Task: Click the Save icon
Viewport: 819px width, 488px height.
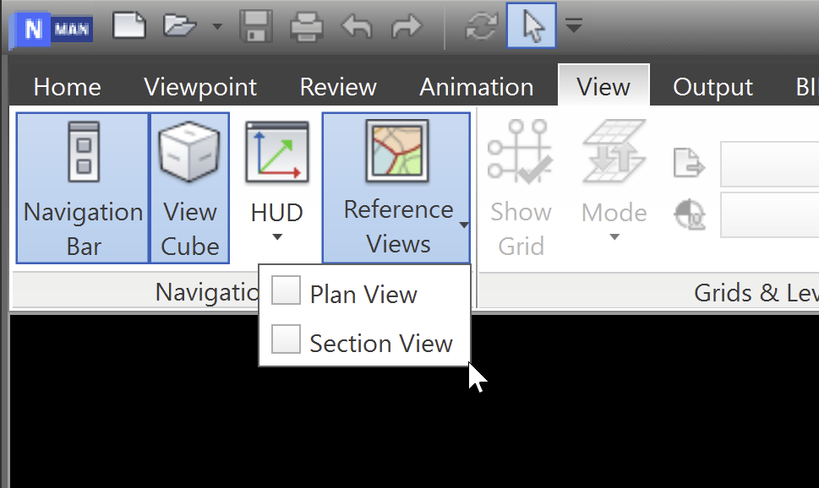Action: tap(255, 25)
